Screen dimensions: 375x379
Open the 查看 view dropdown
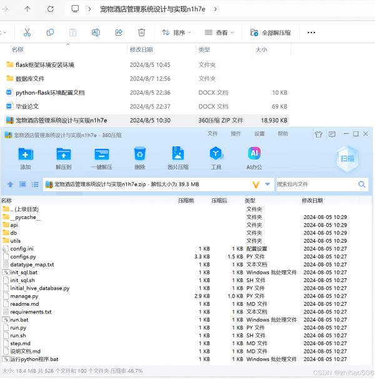tap(219, 33)
